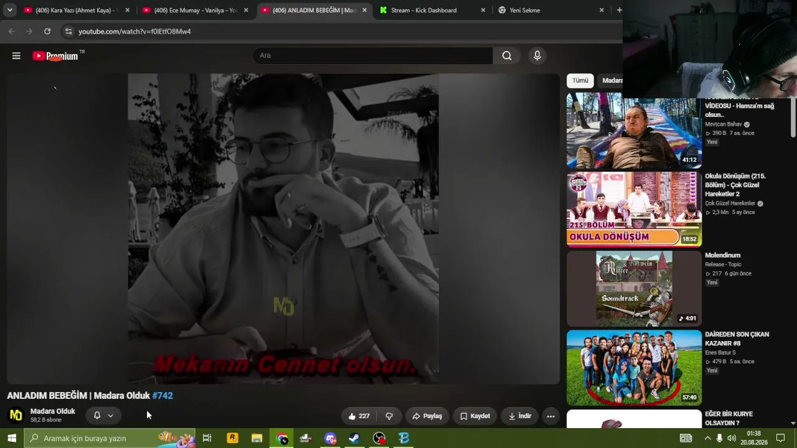Open the video's more actions ellipsis

550,416
